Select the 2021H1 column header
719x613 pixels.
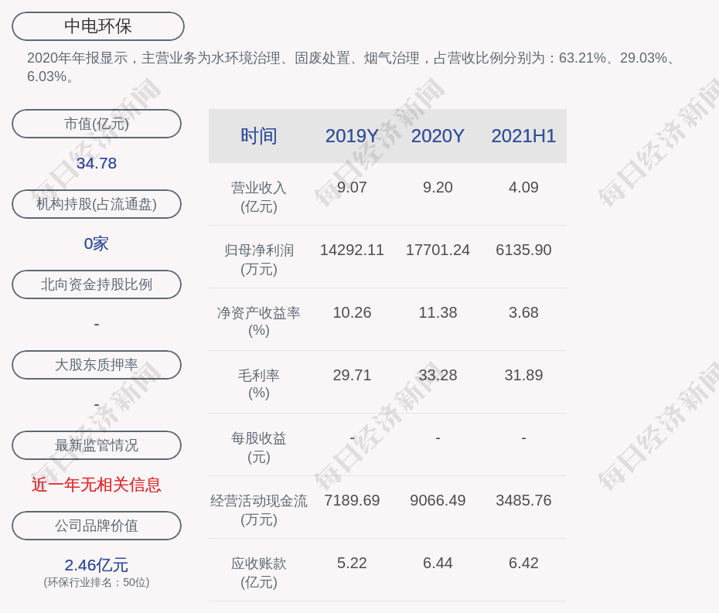click(x=523, y=136)
